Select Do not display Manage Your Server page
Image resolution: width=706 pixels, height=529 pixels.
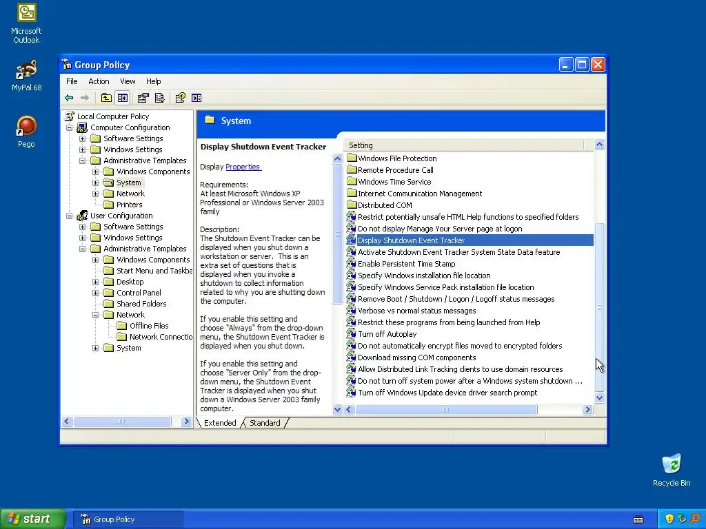tap(440, 229)
